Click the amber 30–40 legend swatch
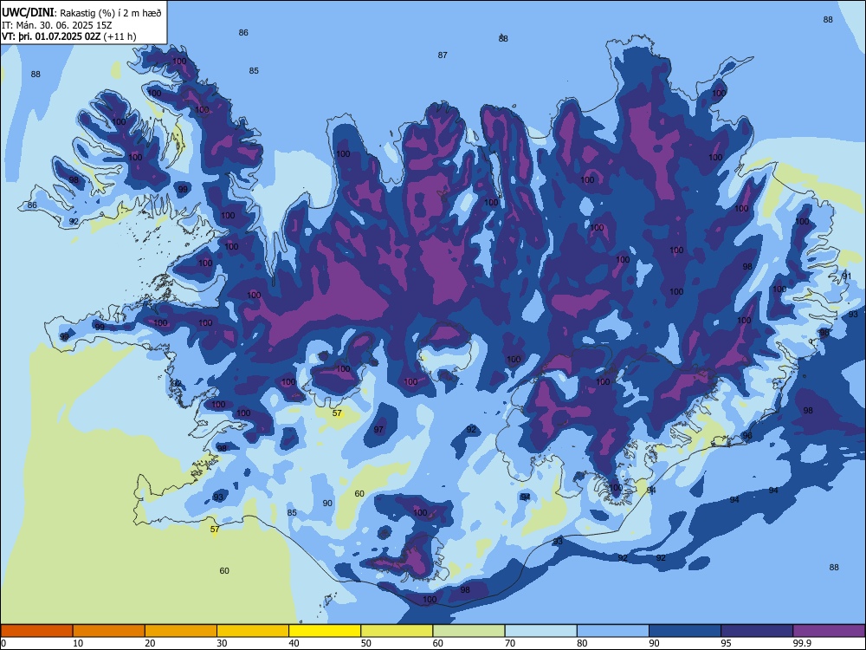Screen dimensions: 866x650 coord(253,631)
